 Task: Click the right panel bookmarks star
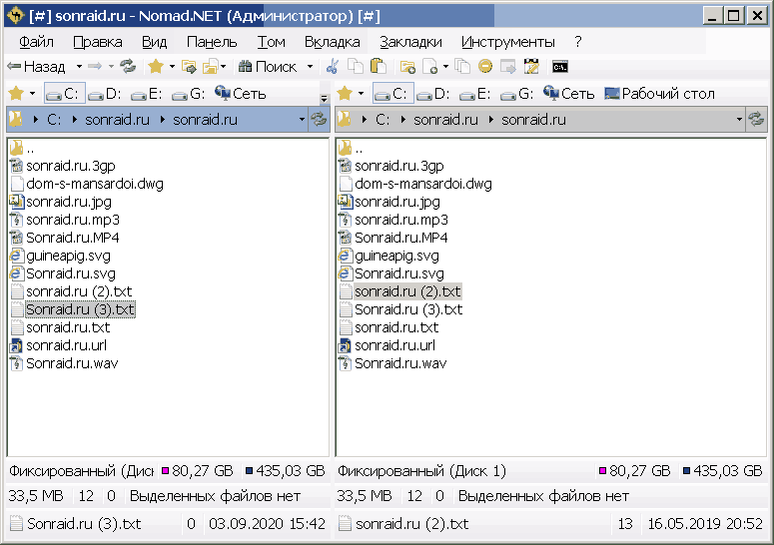345,93
